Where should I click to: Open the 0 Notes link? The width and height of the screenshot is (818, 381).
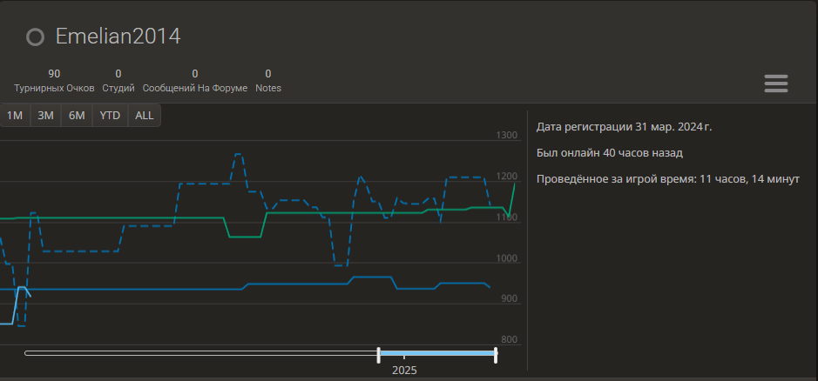pyautogui.click(x=268, y=81)
